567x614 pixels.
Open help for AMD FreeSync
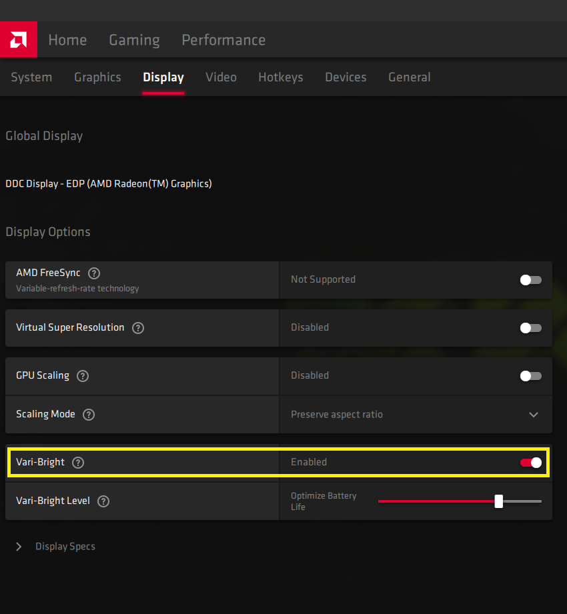[94, 273]
